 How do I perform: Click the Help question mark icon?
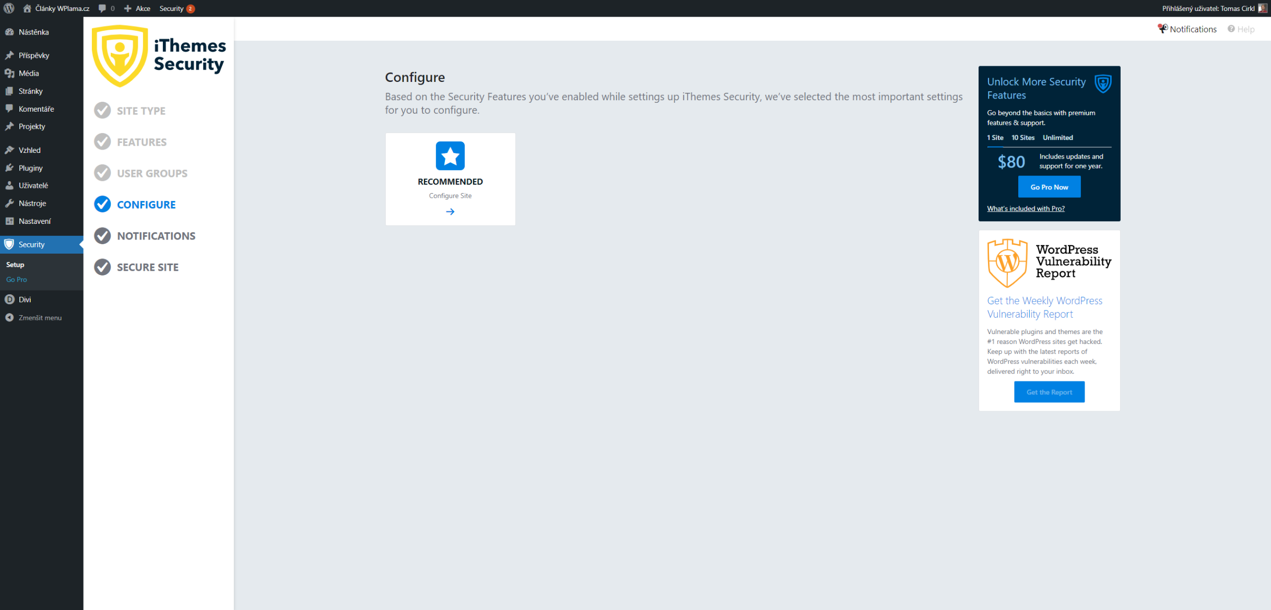click(1231, 29)
